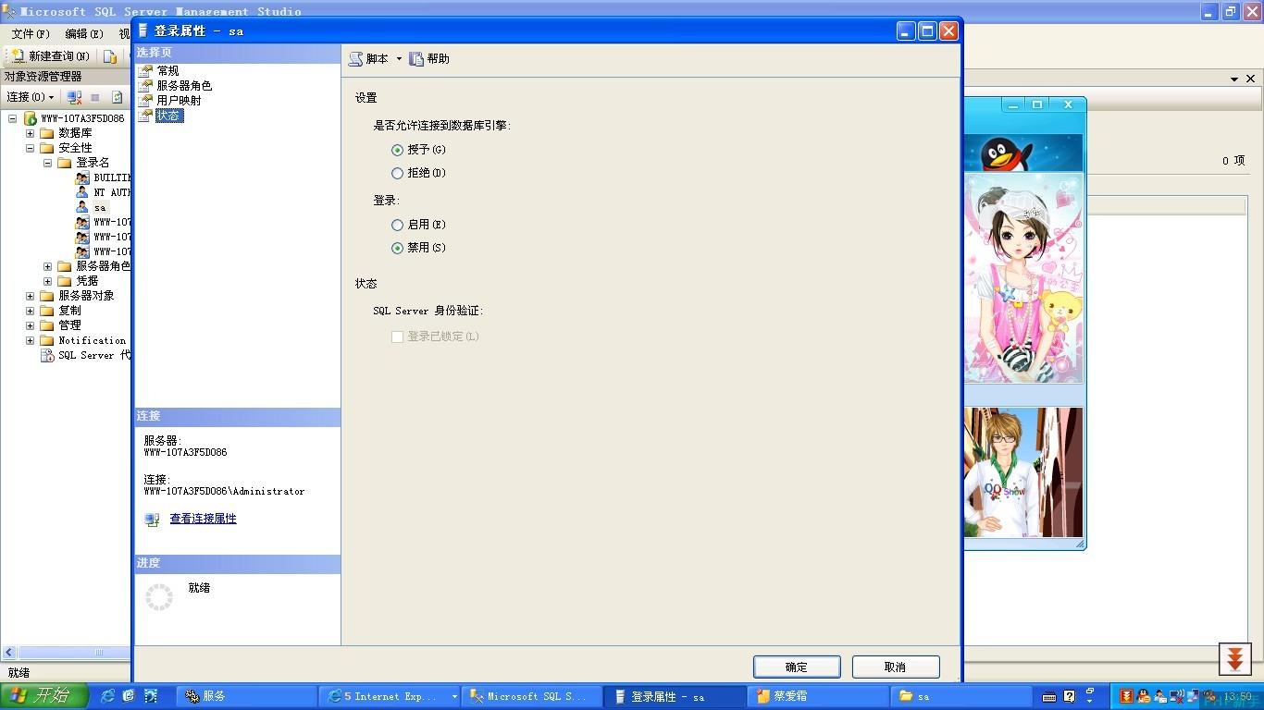
Task: Select the 拒绝 radio button
Action: pyautogui.click(x=397, y=173)
